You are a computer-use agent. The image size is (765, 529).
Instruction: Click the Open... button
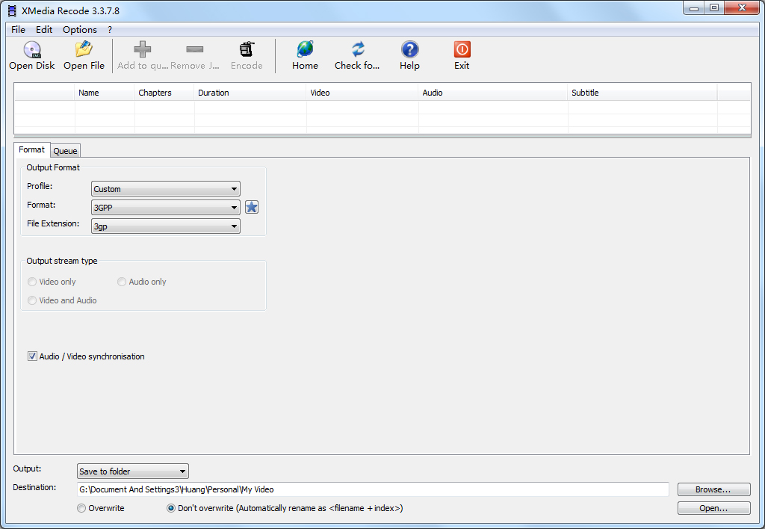[713, 508]
